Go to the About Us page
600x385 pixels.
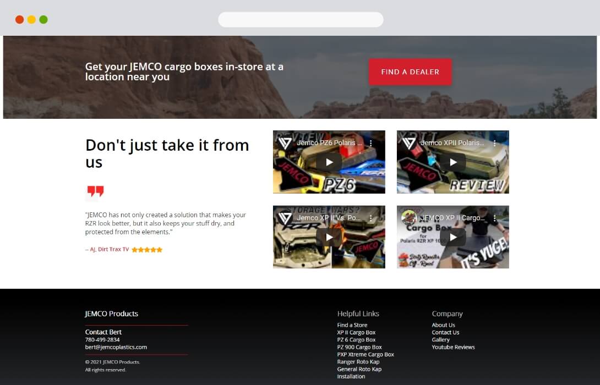(444, 325)
